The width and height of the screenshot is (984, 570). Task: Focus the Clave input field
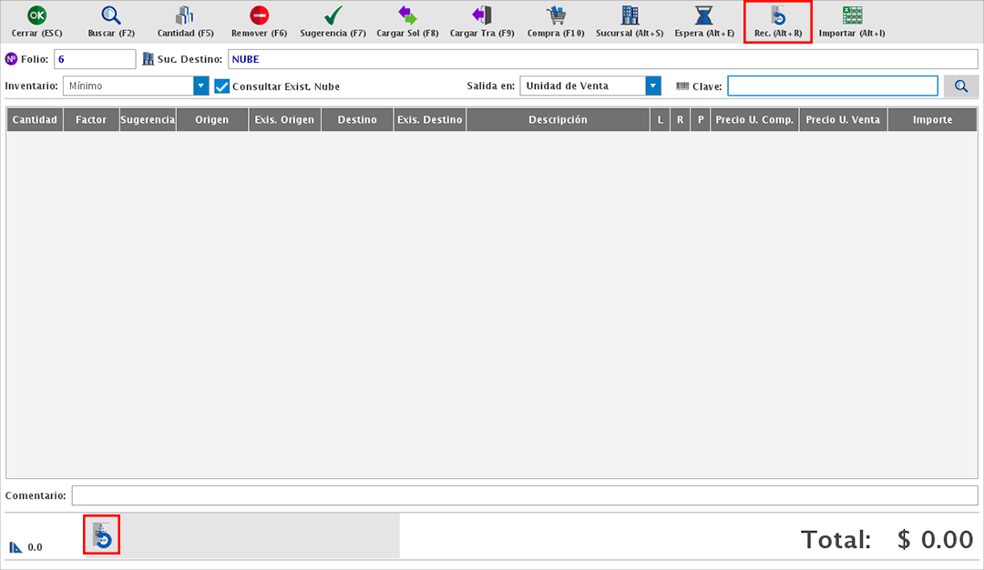832,87
